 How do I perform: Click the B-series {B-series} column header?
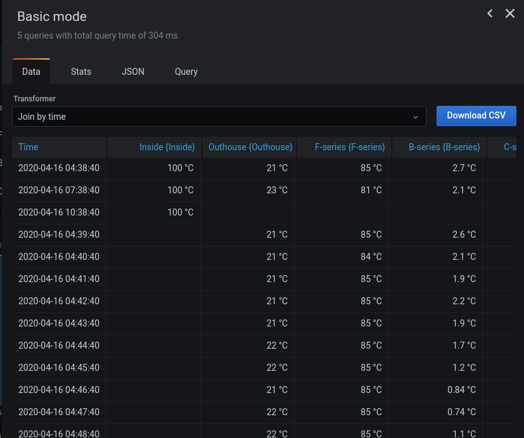442,147
